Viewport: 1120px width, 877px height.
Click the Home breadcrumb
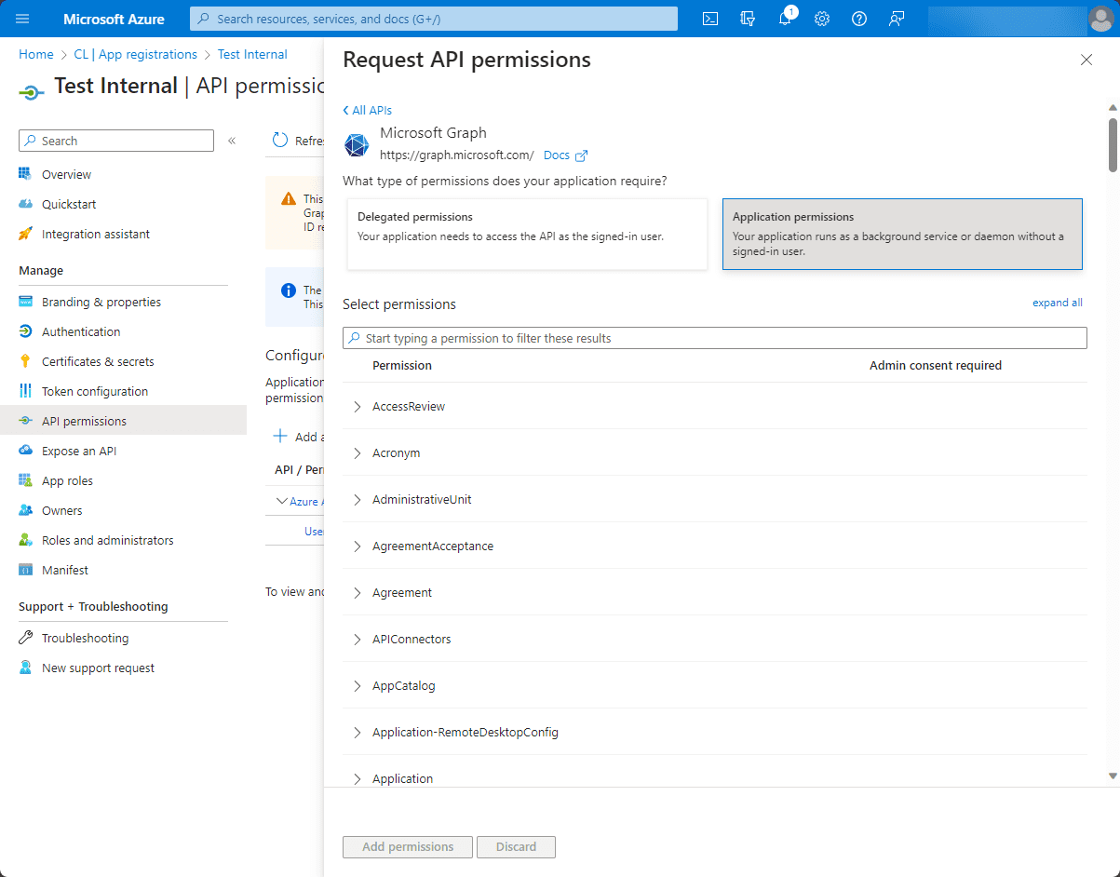(x=36, y=54)
